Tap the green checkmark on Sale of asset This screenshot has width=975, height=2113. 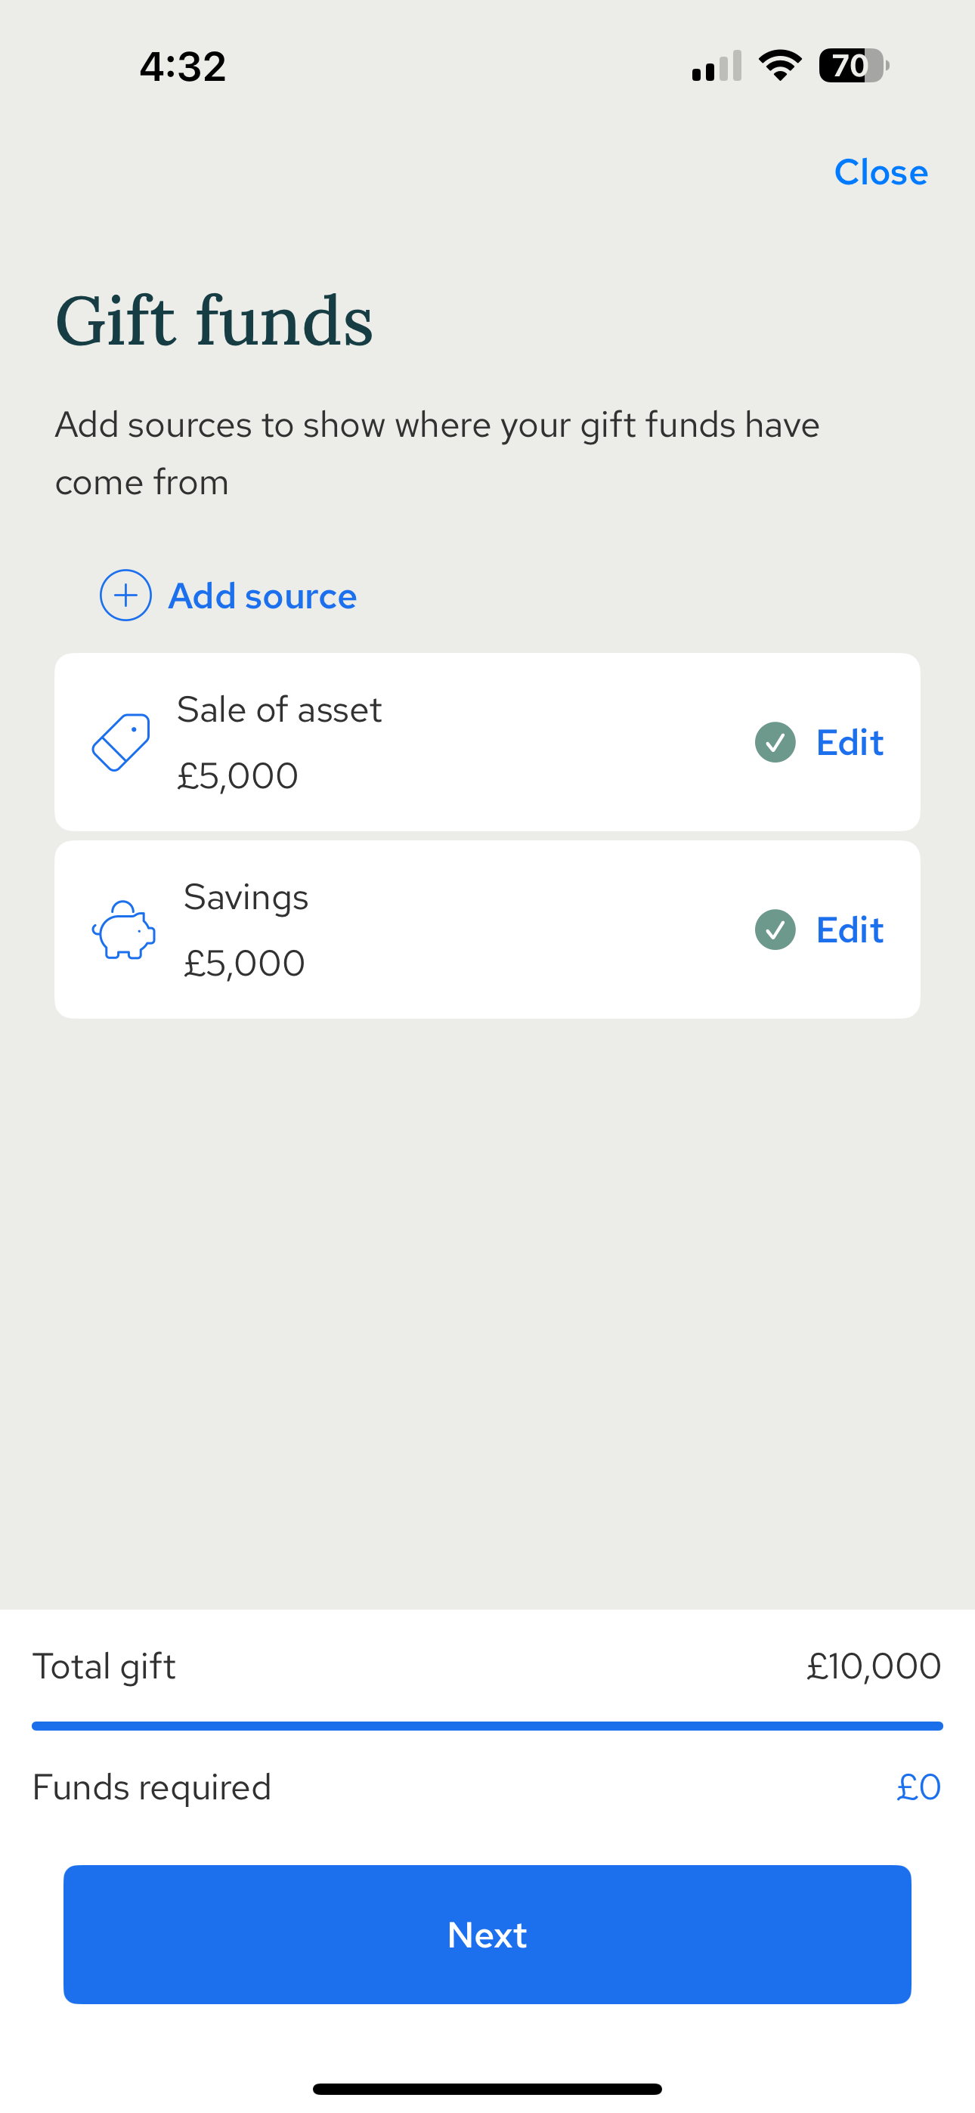775,742
